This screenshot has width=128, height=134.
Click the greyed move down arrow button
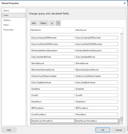(x=58, y=23)
